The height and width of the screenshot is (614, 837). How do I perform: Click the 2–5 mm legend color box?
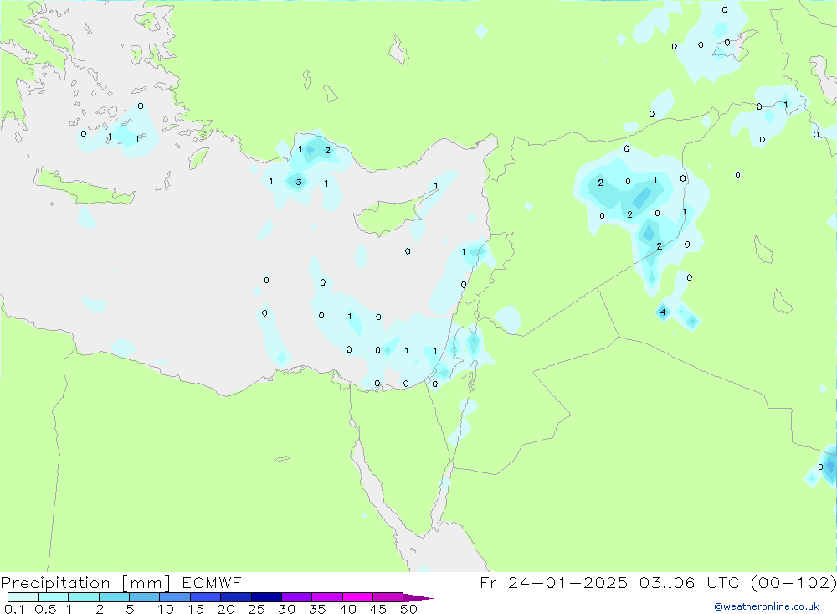[x=114, y=597]
